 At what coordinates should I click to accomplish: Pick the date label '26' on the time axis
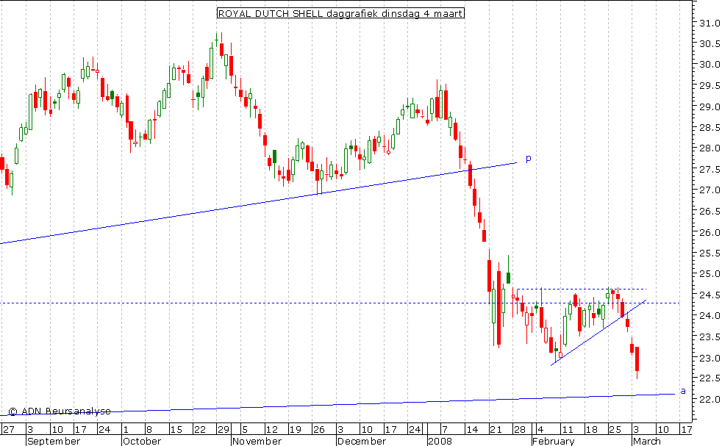(x=319, y=429)
